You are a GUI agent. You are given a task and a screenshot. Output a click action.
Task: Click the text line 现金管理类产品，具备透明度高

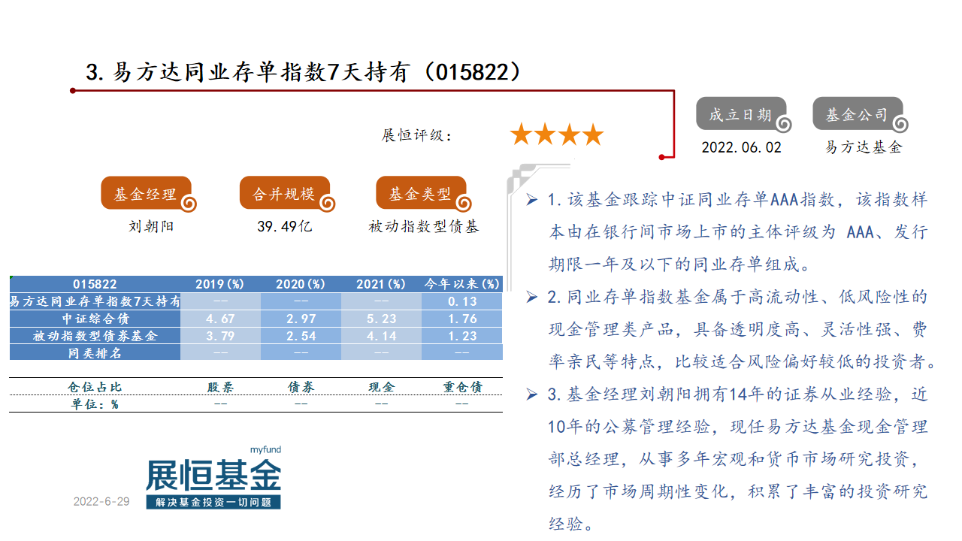[x=738, y=329]
